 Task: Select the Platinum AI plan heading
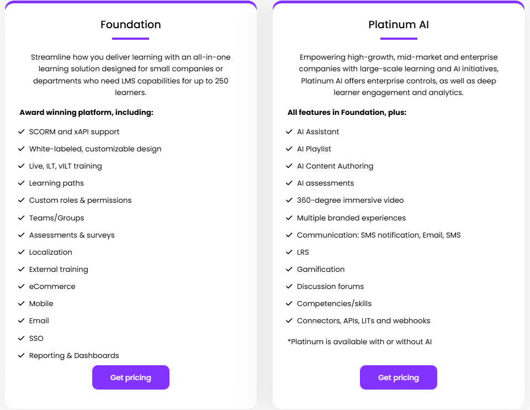399,25
